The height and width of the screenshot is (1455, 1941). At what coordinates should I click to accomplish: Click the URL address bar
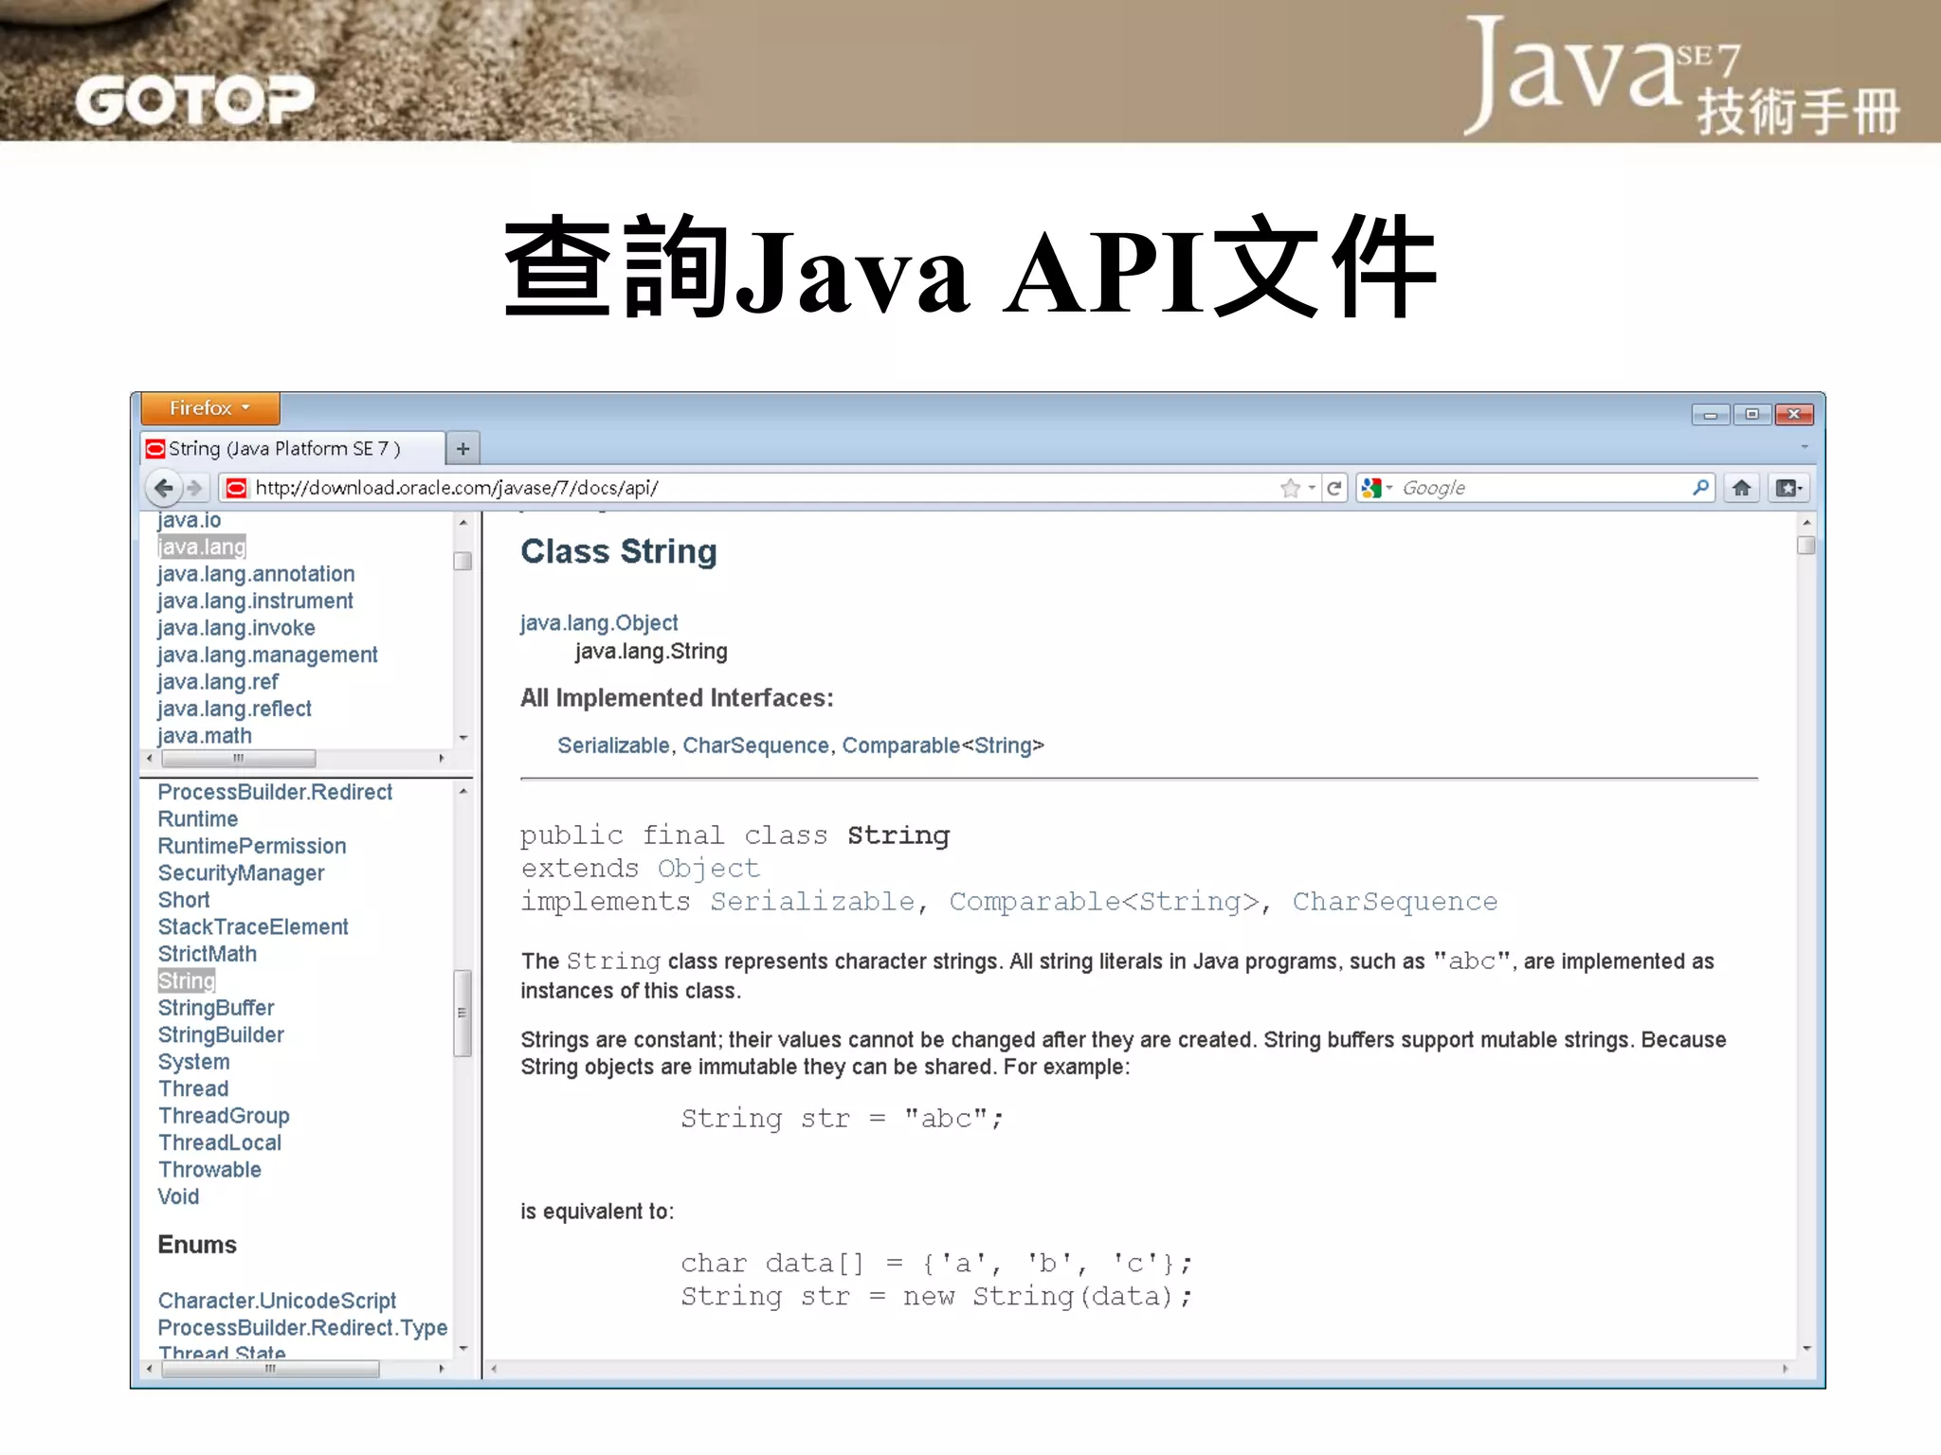(749, 488)
